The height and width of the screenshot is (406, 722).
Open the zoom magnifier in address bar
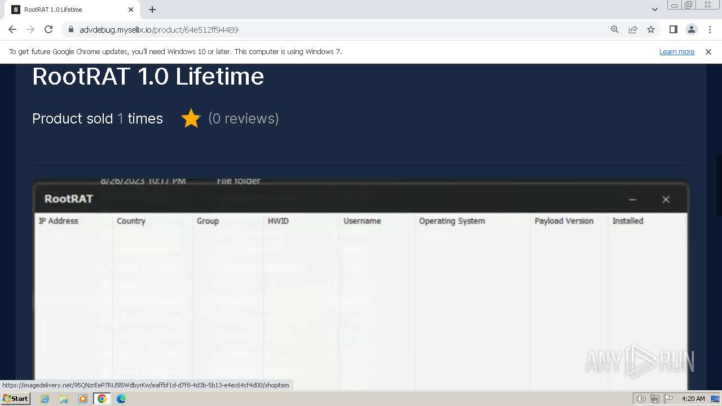(615, 29)
